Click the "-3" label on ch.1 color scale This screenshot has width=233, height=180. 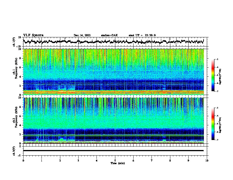click(217, 59)
